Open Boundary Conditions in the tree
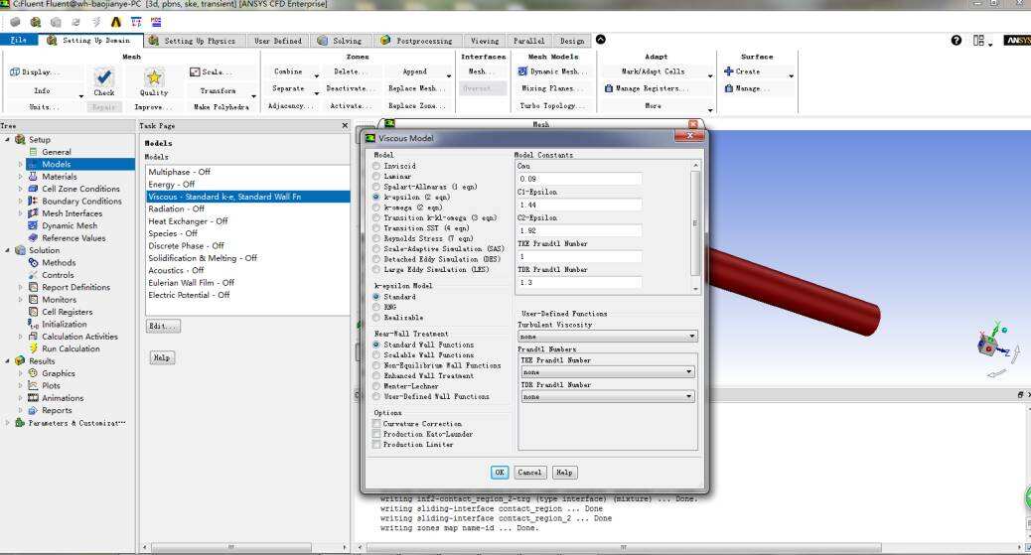Viewport: 1031px width, 555px height. (81, 202)
